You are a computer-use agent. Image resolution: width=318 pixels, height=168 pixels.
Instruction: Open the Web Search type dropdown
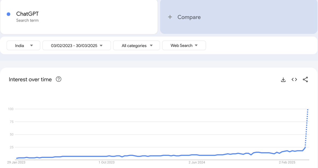click(184, 46)
